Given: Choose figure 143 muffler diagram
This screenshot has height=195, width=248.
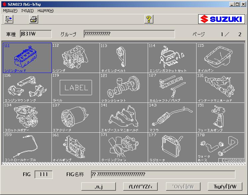Looking at the screenshot, I should click(172, 117).
